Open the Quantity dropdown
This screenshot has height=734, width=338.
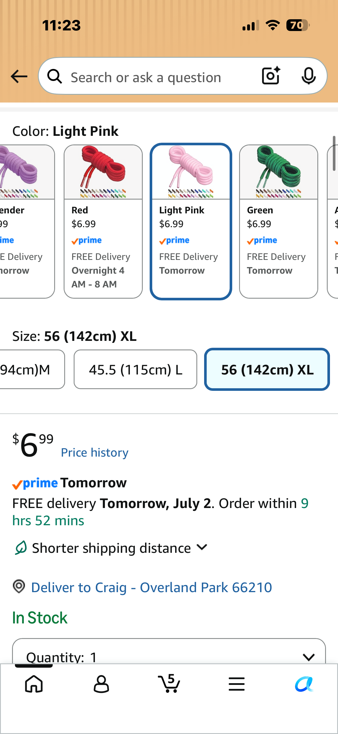click(169, 652)
